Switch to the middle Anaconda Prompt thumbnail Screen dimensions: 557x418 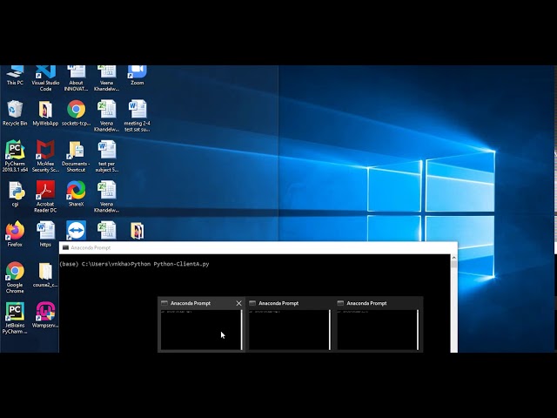click(x=289, y=328)
